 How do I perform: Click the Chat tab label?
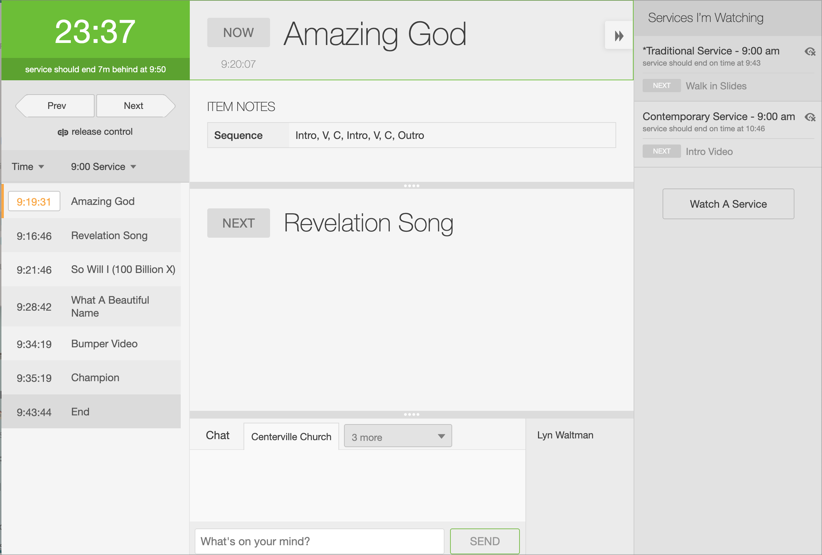(217, 435)
